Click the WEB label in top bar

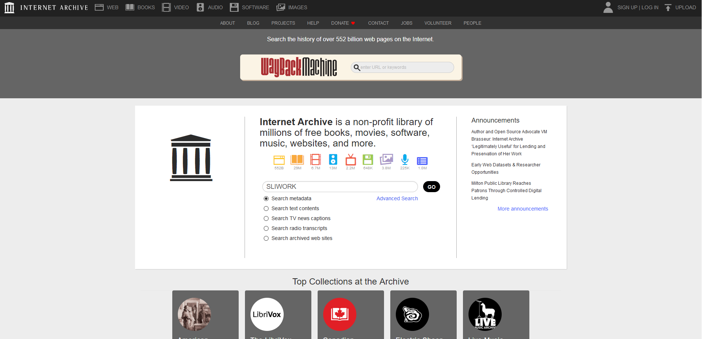[113, 7]
